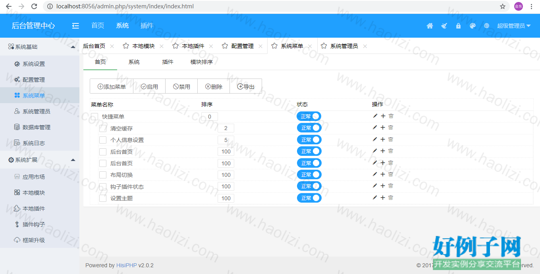Click the lock screen icon
540x274 pixels.
458,26
